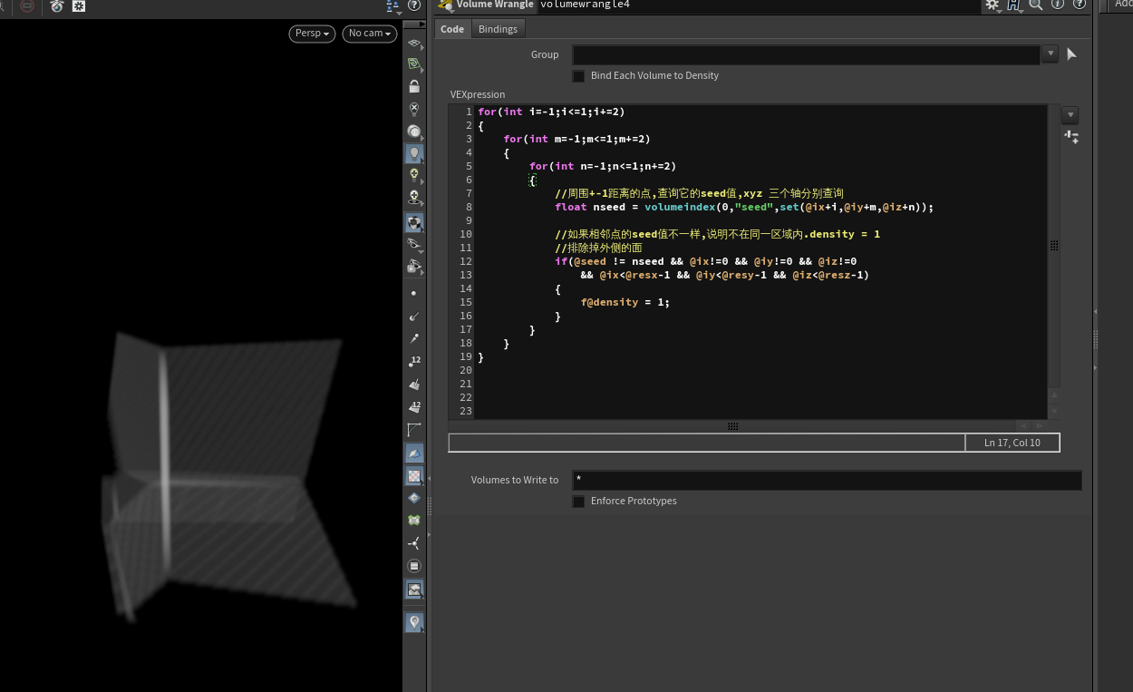
Task: Open the Persp viewport dropdown
Action: 312,34
